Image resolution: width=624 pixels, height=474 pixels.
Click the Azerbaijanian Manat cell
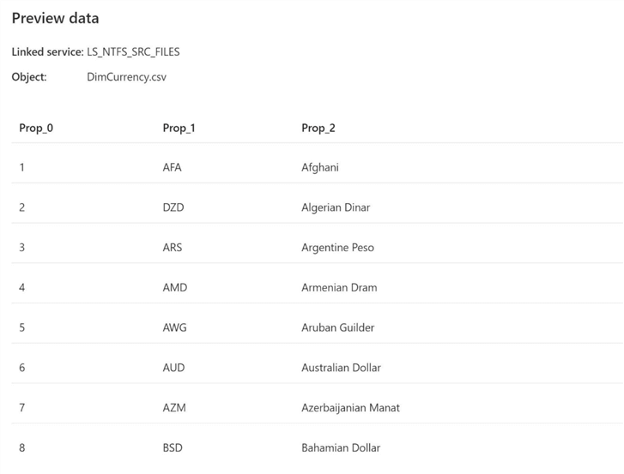[x=350, y=407]
